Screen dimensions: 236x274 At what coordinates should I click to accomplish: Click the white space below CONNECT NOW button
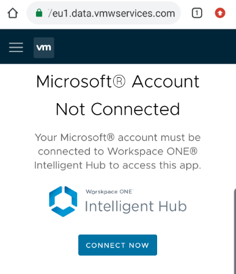point(117,265)
